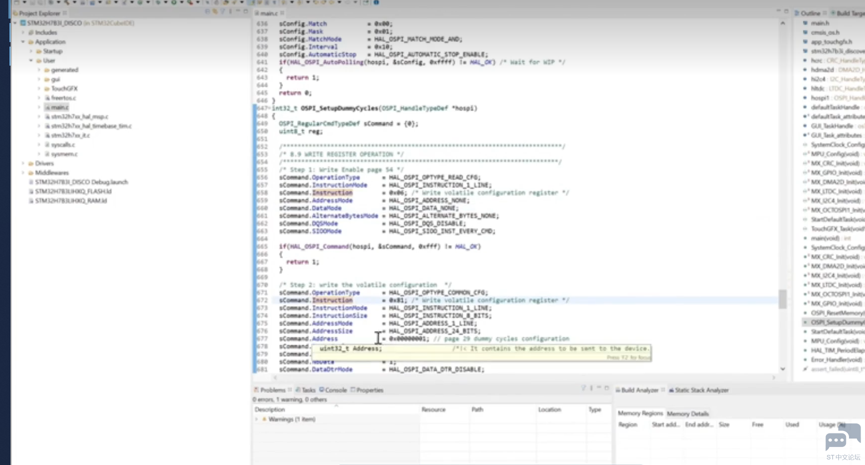Select sysmem.c file
Image resolution: width=865 pixels, height=465 pixels.
(64, 154)
